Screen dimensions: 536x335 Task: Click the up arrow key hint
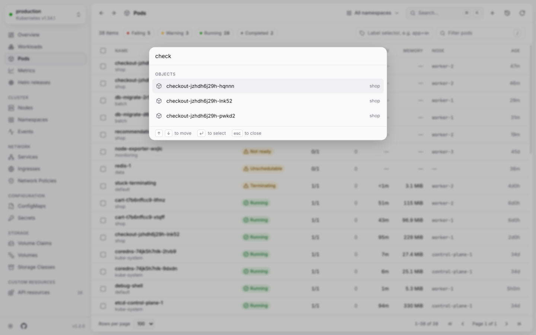point(159,133)
